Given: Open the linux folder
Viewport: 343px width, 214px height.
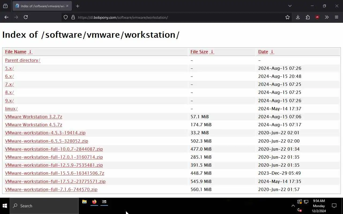Looking at the screenshot, I should 11,109.
